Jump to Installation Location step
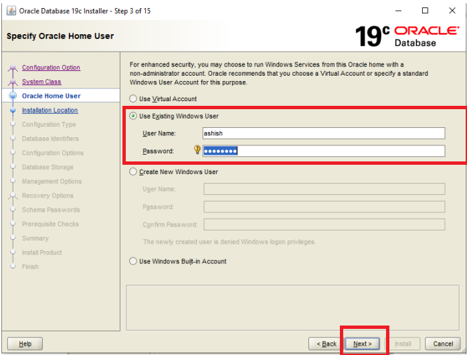Screen dimensions: 467x355 click(50, 111)
